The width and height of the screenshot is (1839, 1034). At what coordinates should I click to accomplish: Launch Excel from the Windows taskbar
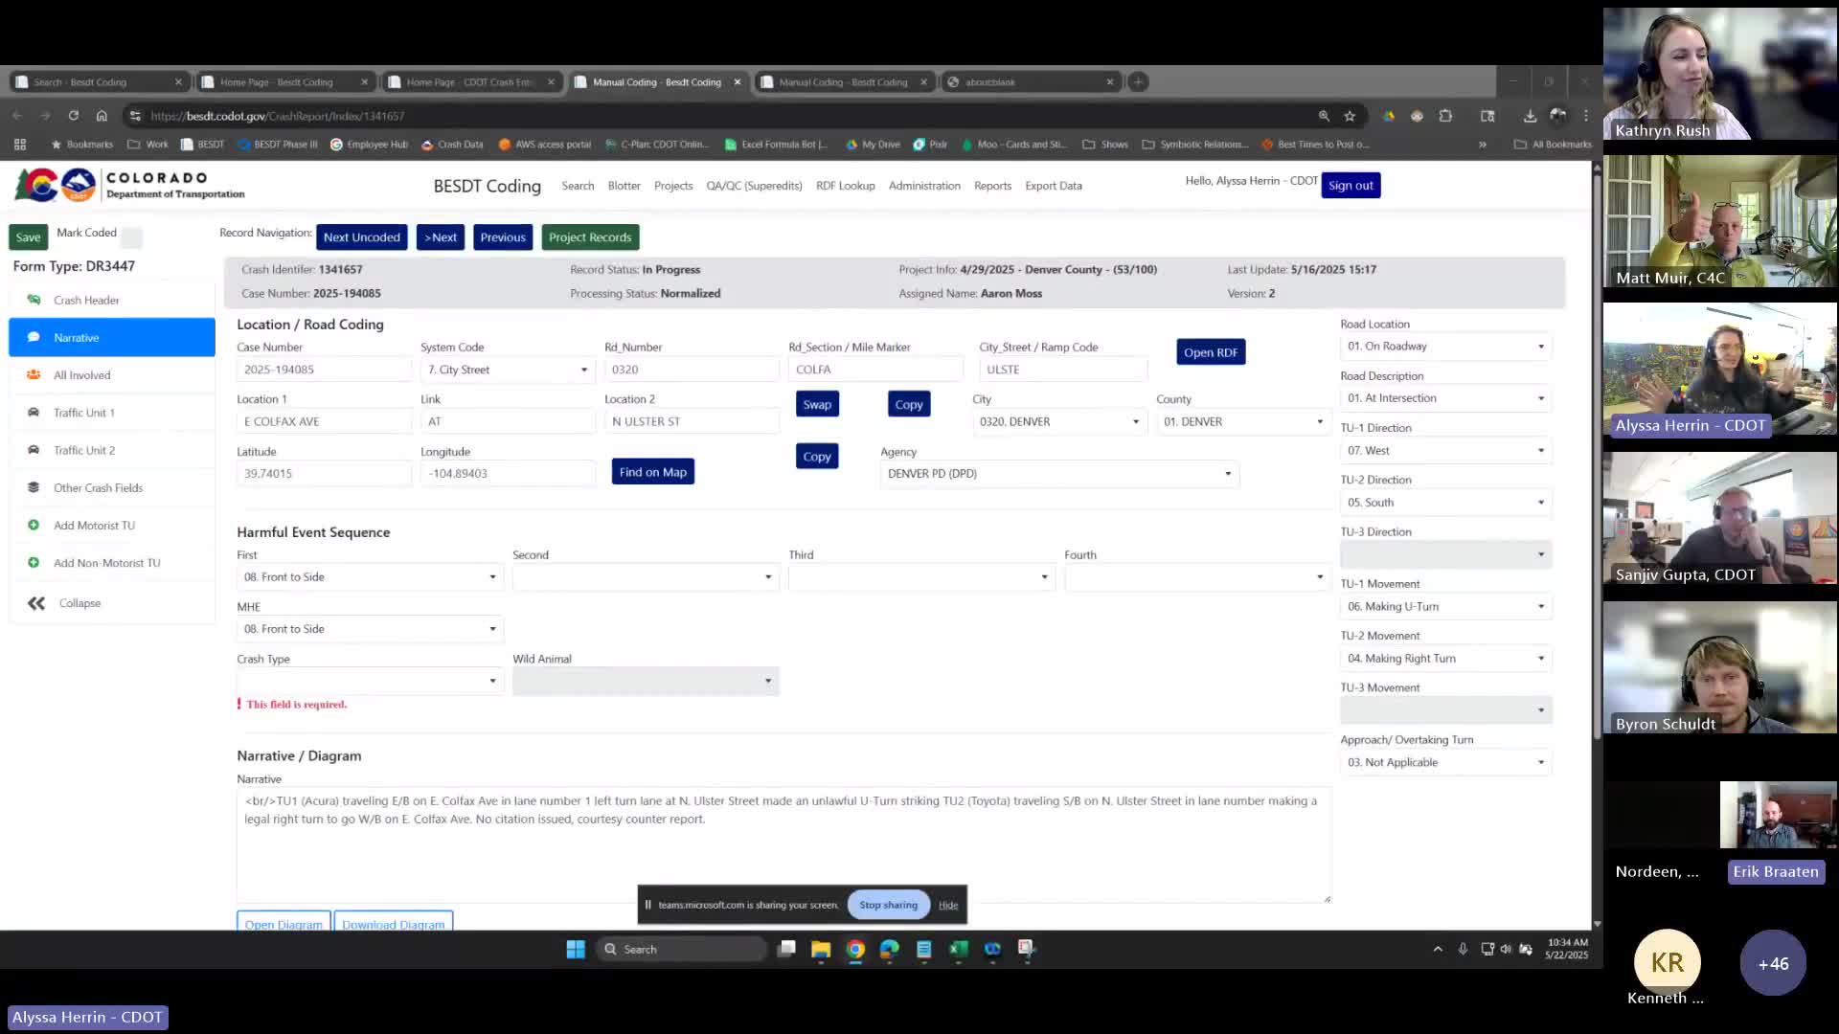958,949
